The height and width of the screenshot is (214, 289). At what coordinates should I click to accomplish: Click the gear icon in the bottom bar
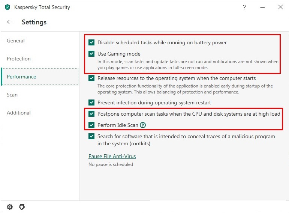point(10,207)
